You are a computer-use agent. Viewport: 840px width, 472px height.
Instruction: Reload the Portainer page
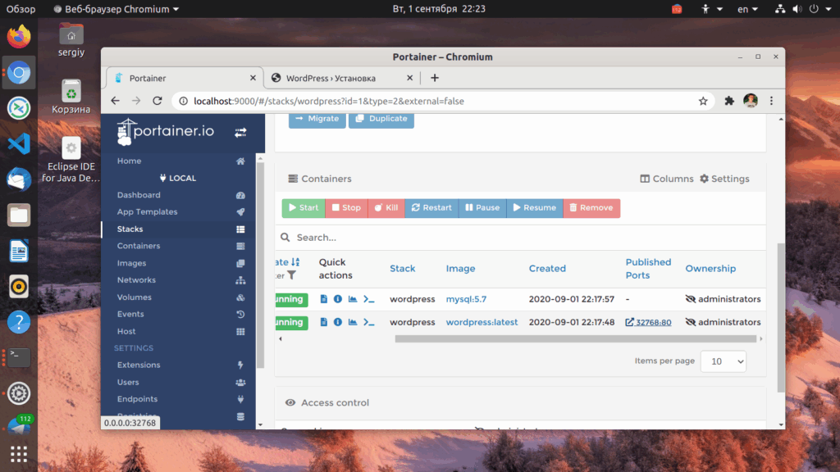[x=157, y=101]
